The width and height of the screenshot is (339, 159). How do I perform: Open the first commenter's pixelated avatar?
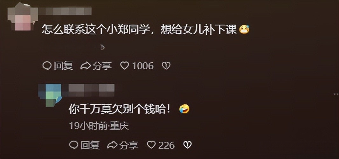[x=23, y=16]
